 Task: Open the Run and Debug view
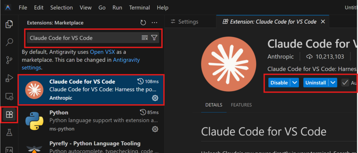click(x=9, y=78)
